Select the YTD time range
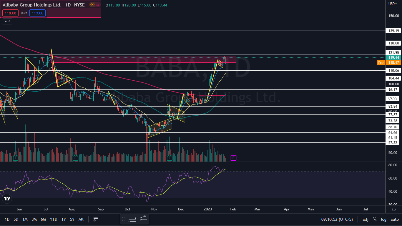This screenshot has width=402, height=226. tap(54, 219)
